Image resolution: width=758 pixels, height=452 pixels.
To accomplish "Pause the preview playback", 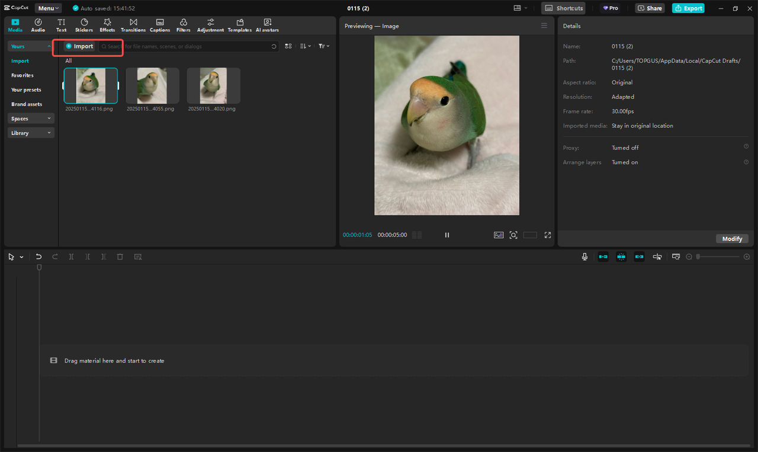I will click(447, 235).
